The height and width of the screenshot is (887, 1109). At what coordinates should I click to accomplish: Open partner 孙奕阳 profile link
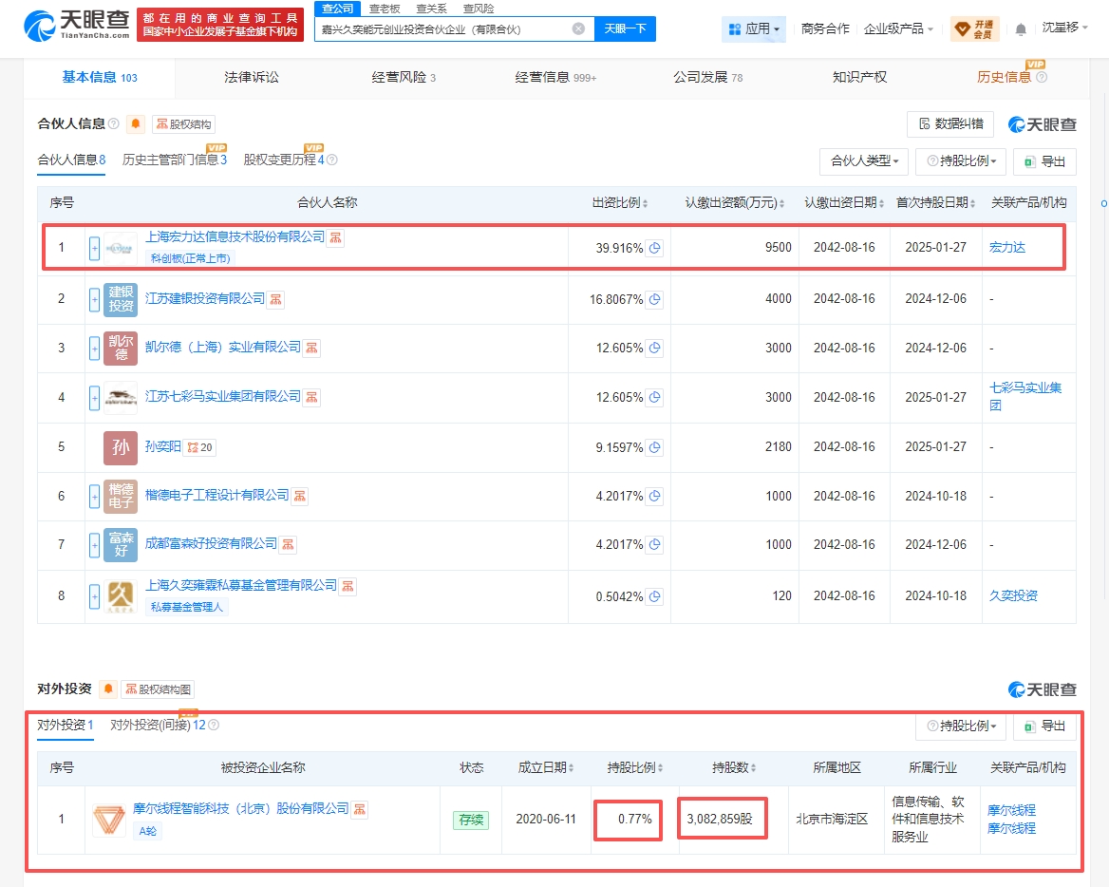coord(162,446)
